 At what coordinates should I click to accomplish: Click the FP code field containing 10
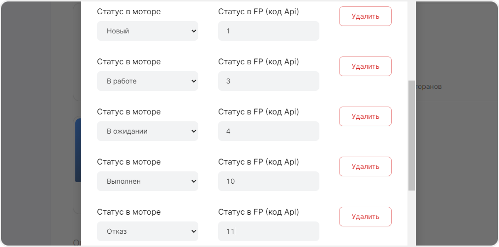pos(268,181)
